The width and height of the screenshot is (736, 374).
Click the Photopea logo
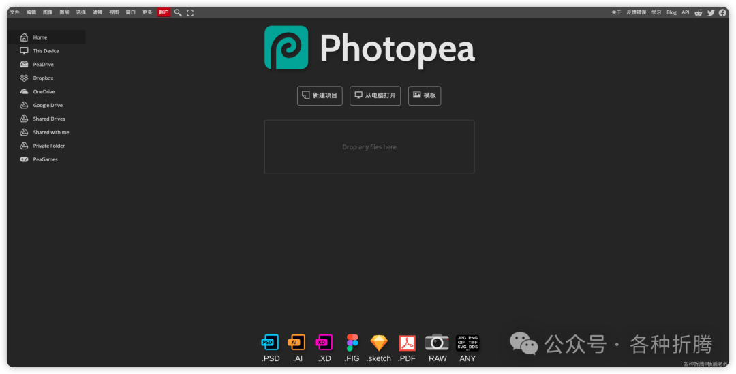[369, 48]
